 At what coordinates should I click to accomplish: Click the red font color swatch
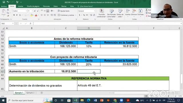click(36, 15)
